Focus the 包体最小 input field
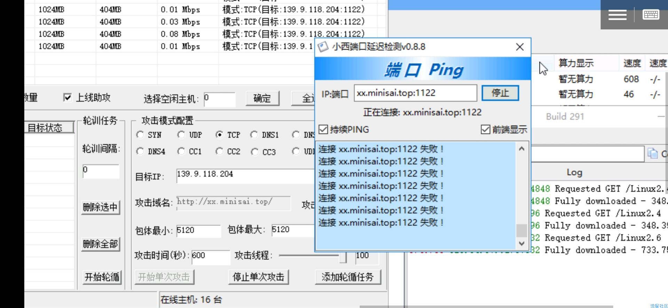 pos(198,231)
